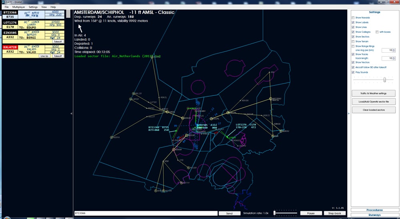Expand the Procedures panel section

coord(374,210)
